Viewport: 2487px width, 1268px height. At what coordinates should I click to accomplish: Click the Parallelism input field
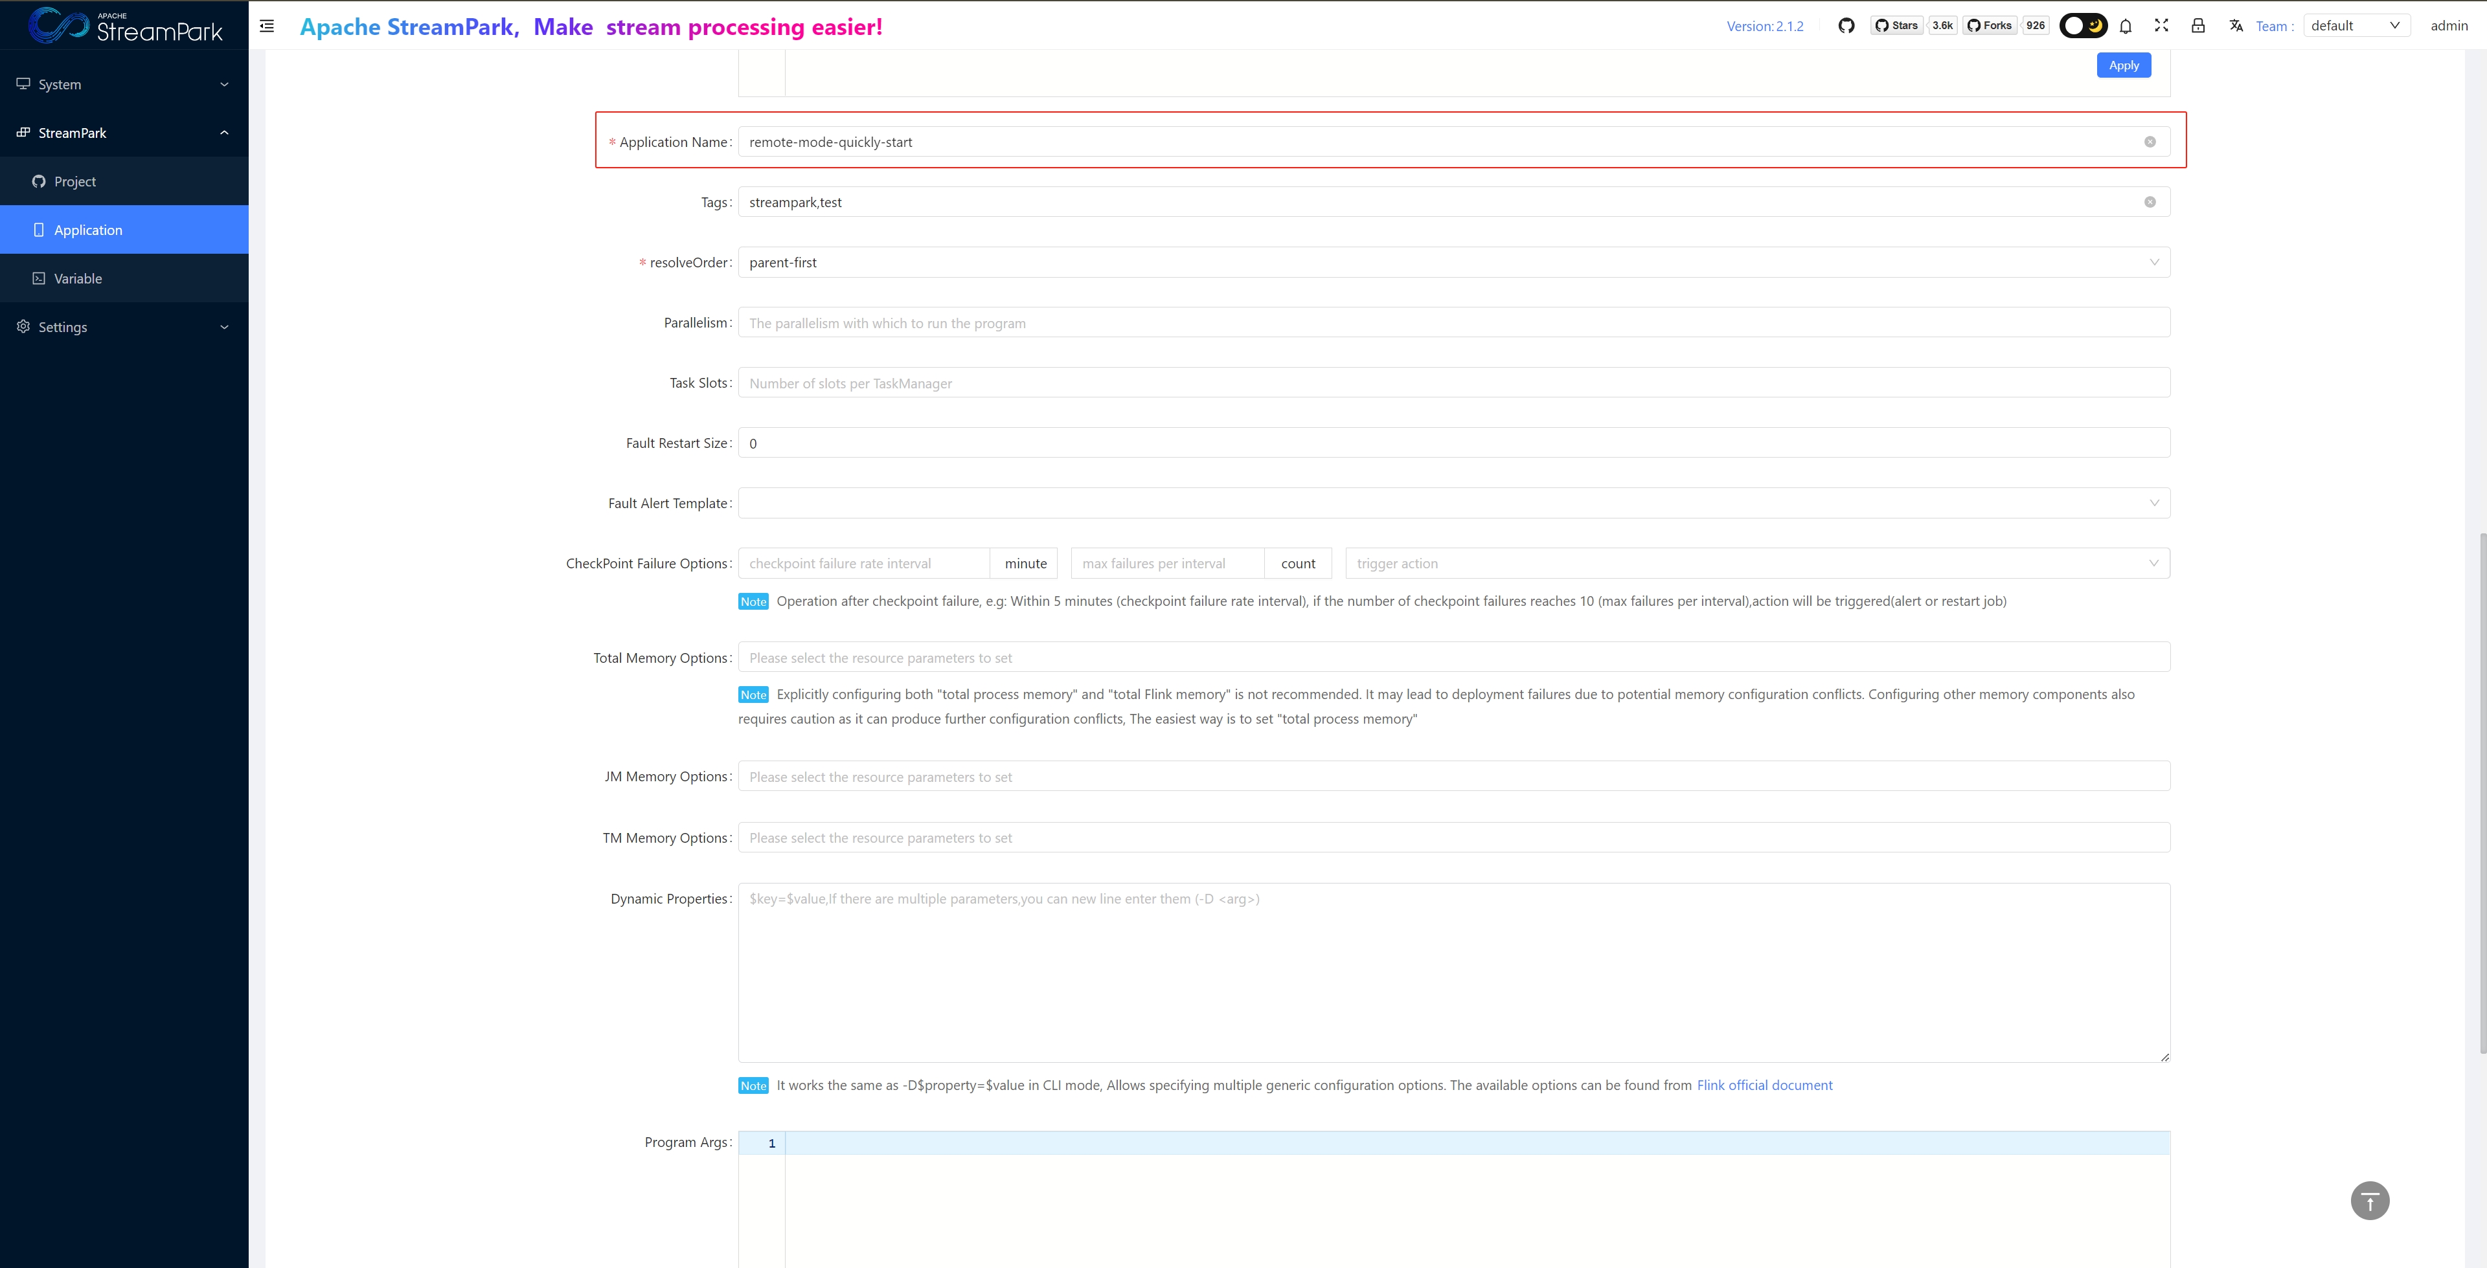(1453, 323)
